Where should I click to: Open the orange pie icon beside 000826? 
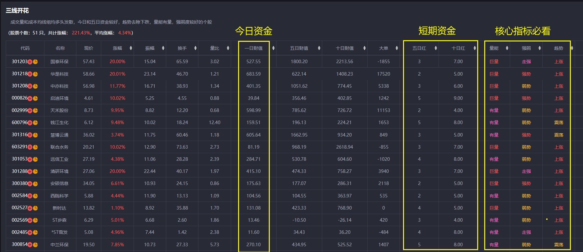(35, 98)
